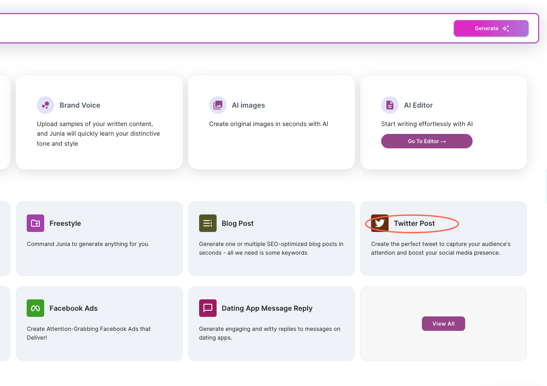The height and width of the screenshot is (386, 547).
Task: Click "Command Junia to generate anything for you"
Action: point(88,244)
